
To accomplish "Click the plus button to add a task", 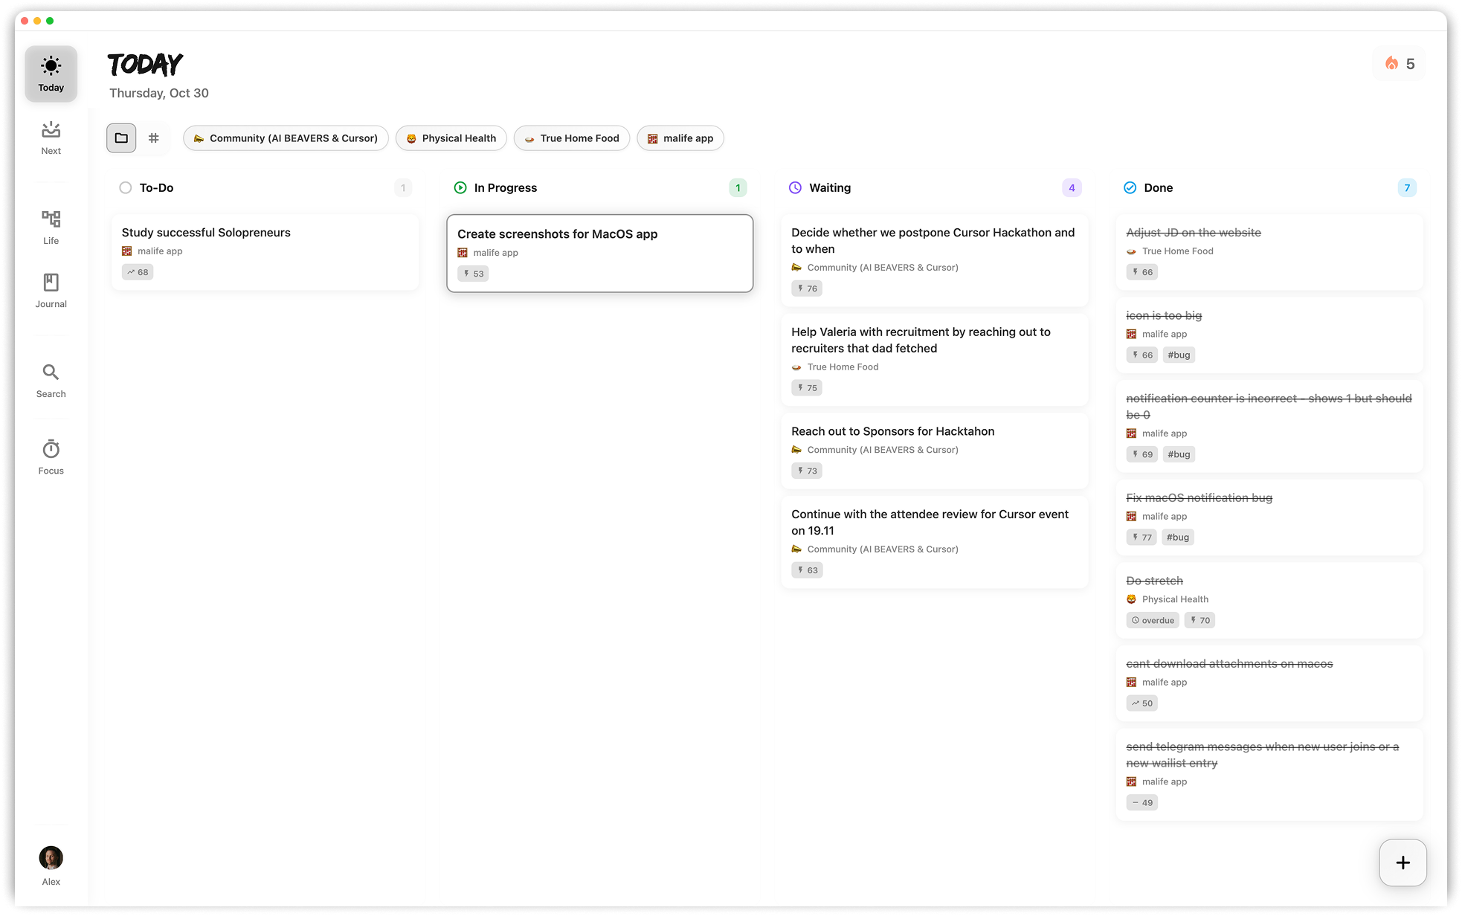I will click(x=1403, y=862).
